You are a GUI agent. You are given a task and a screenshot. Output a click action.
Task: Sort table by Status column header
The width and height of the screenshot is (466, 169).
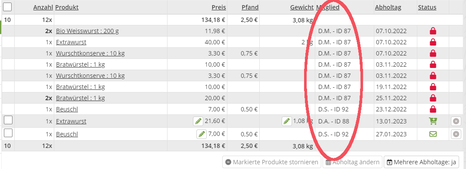(427, 7)
